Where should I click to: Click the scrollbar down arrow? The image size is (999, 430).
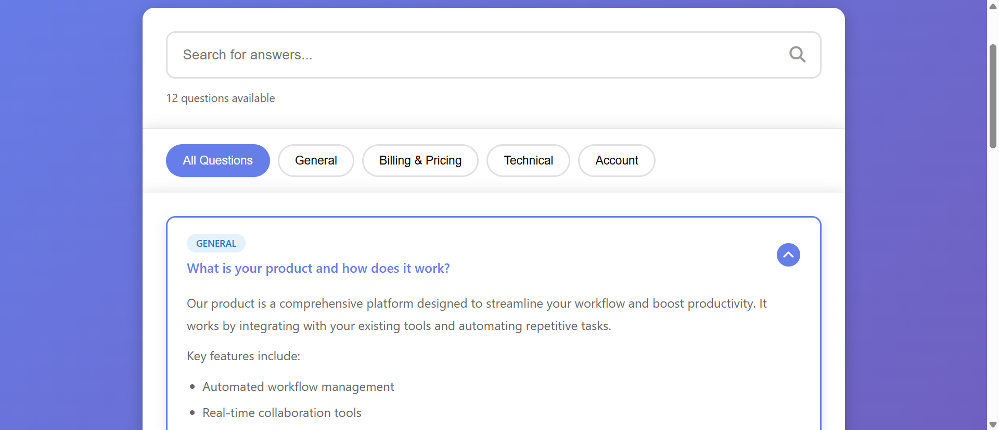[993, 425]
